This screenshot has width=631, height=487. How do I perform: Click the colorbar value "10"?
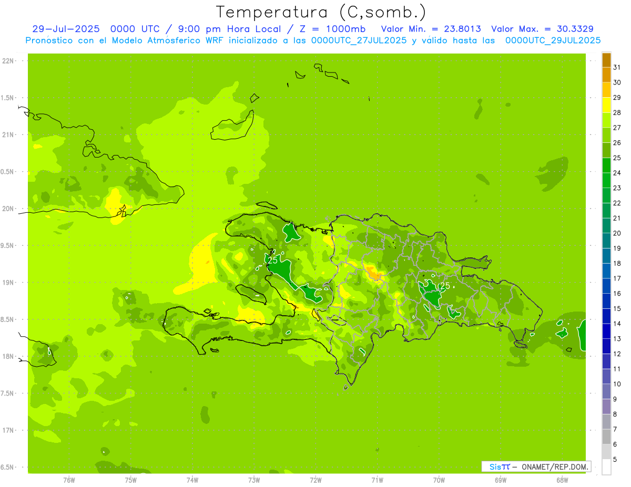(617, 384)
